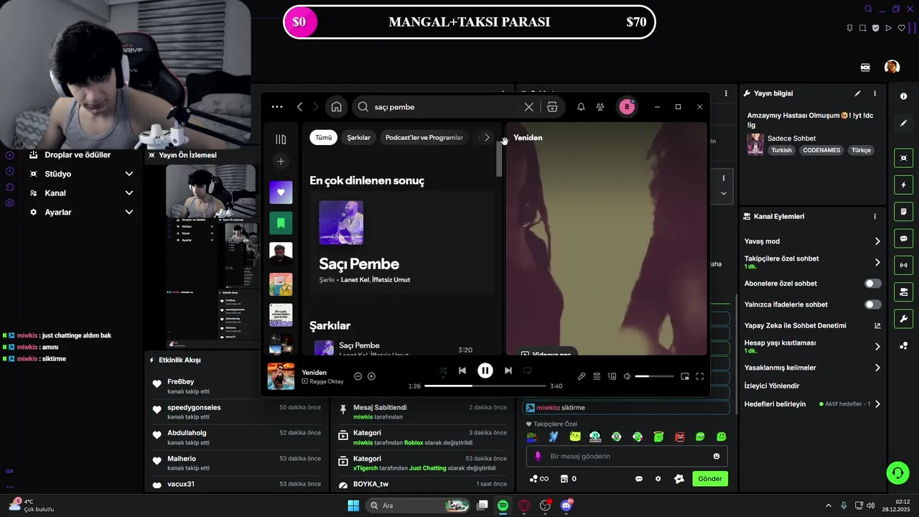Toggle shuffle in Spotify player
Screen dimensions: 919x517
click(443, 371)
